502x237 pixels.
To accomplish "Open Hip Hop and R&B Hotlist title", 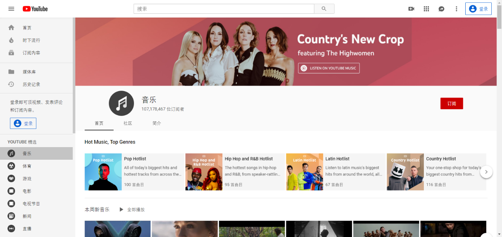I will [249, 159].
